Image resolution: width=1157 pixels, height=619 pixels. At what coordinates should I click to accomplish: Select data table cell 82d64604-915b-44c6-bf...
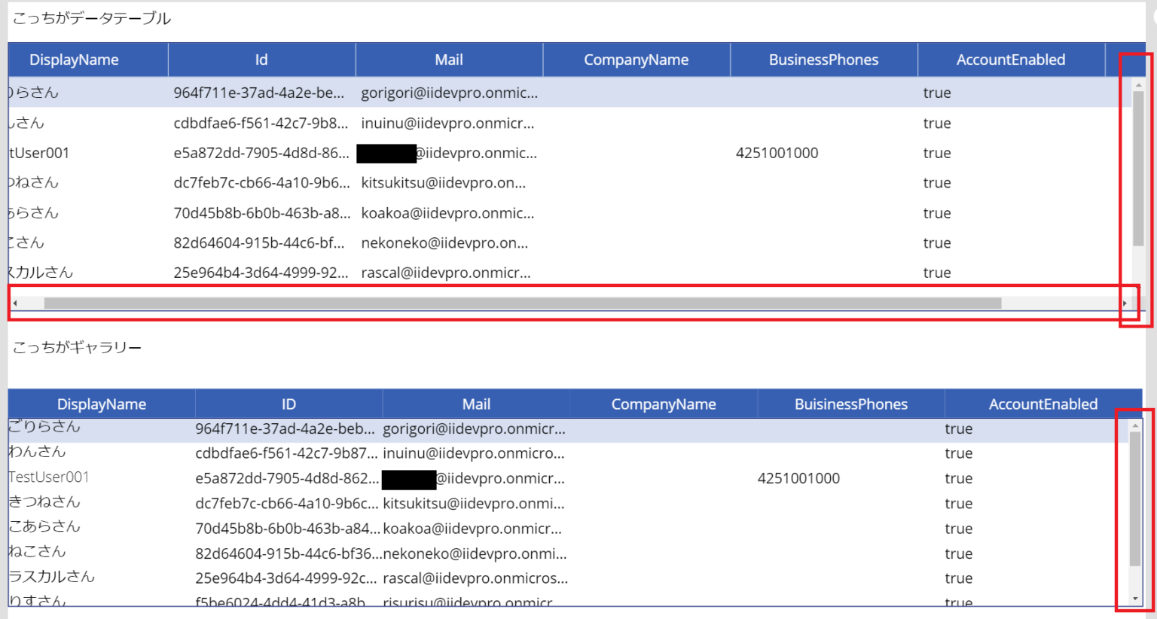click(x=259, y=242)
